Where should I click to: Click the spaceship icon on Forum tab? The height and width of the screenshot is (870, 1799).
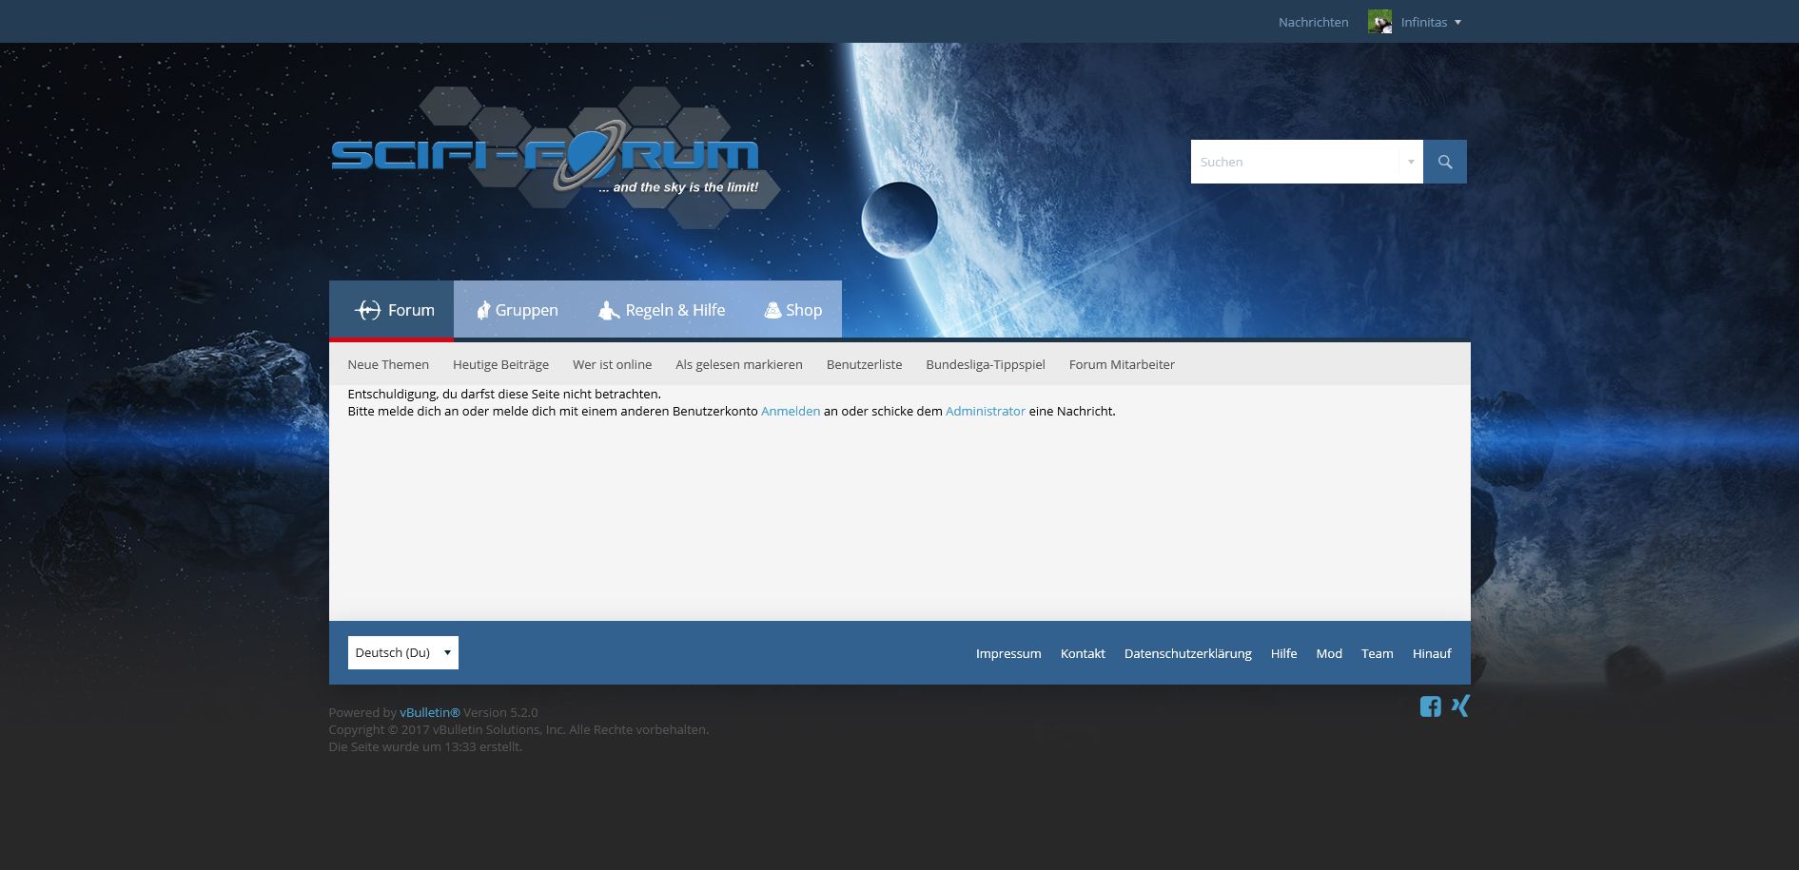point(367,310)
